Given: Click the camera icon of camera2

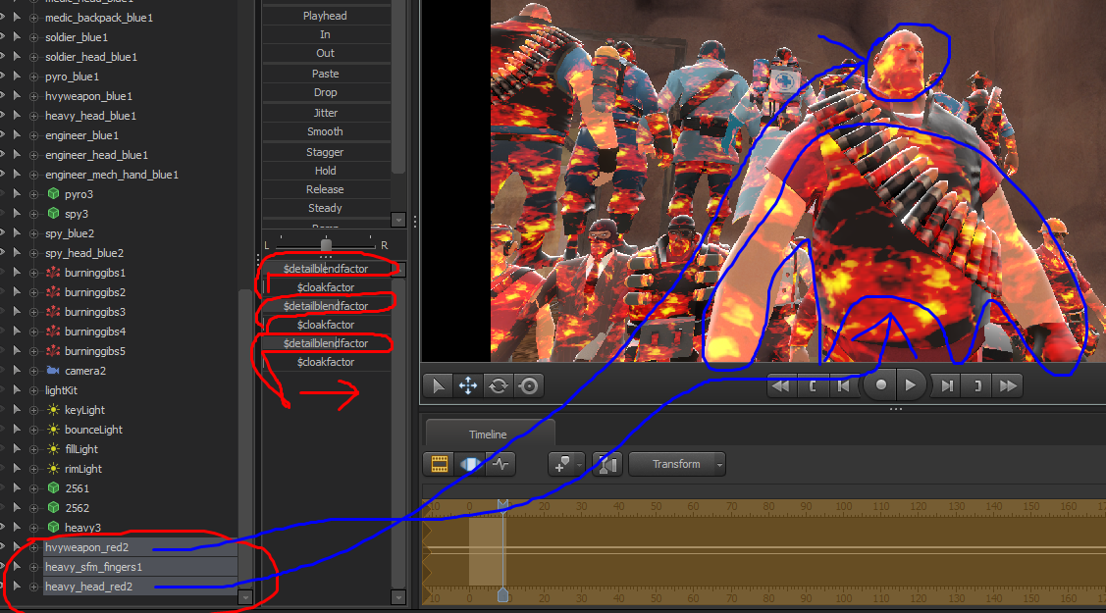Looking at the screenshot, I should pyautogui.click(x=53, y=370).
